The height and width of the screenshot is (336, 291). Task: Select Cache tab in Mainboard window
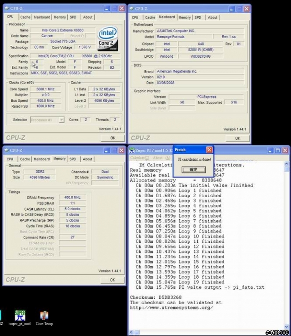click(150, 18)
